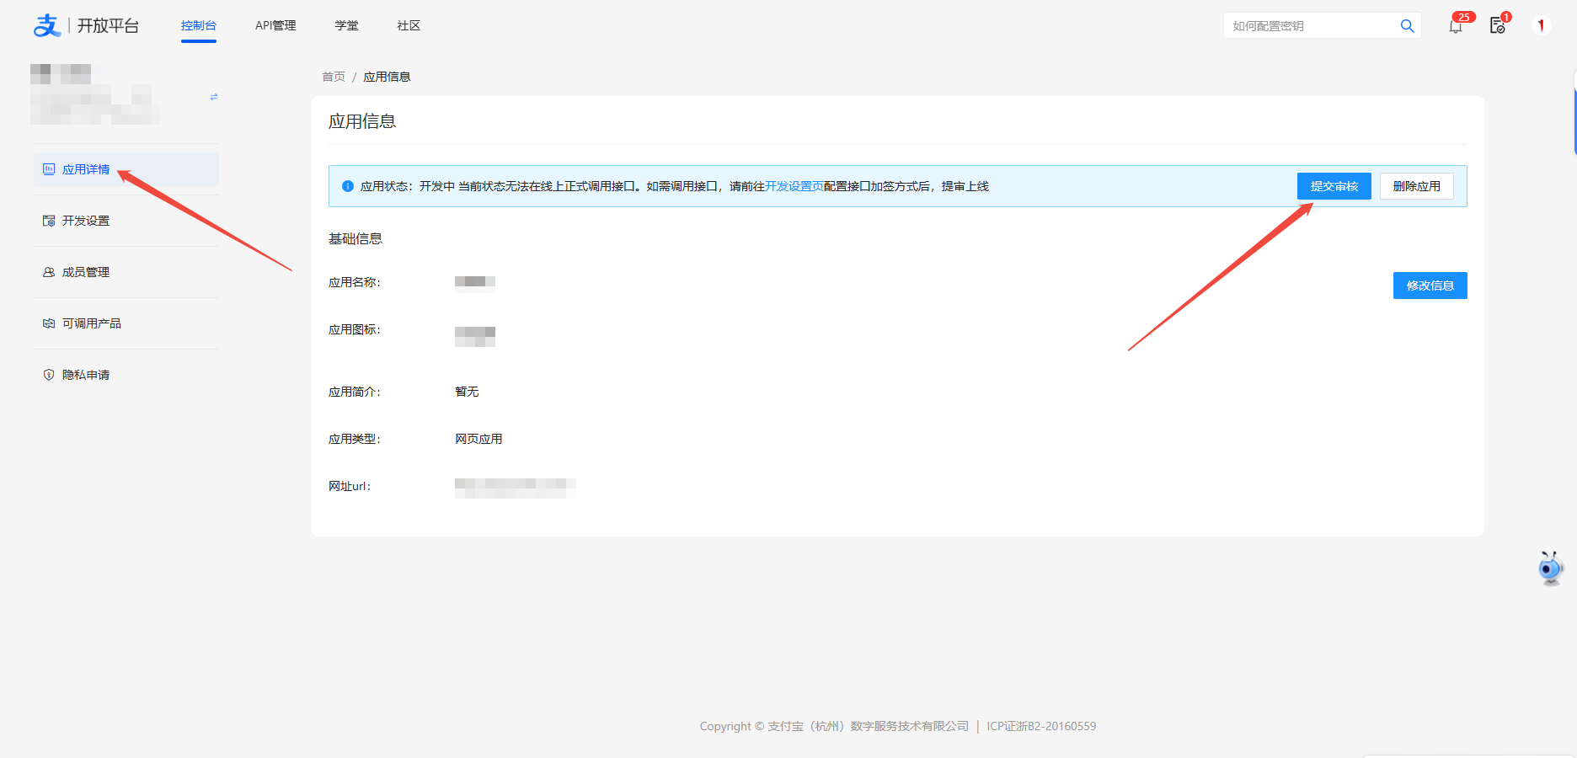
Task: Click the user avatar in top right
Action: click(x=1542, y=24)
